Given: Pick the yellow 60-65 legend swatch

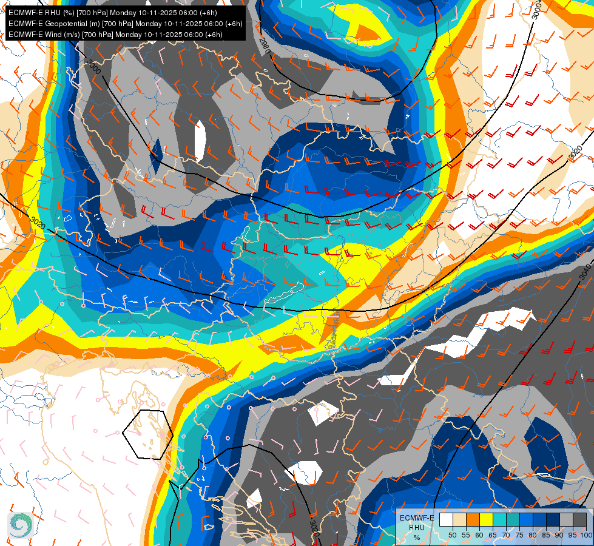Looking at the screenshot, I should pyautogui.click(x=487, y=519).
